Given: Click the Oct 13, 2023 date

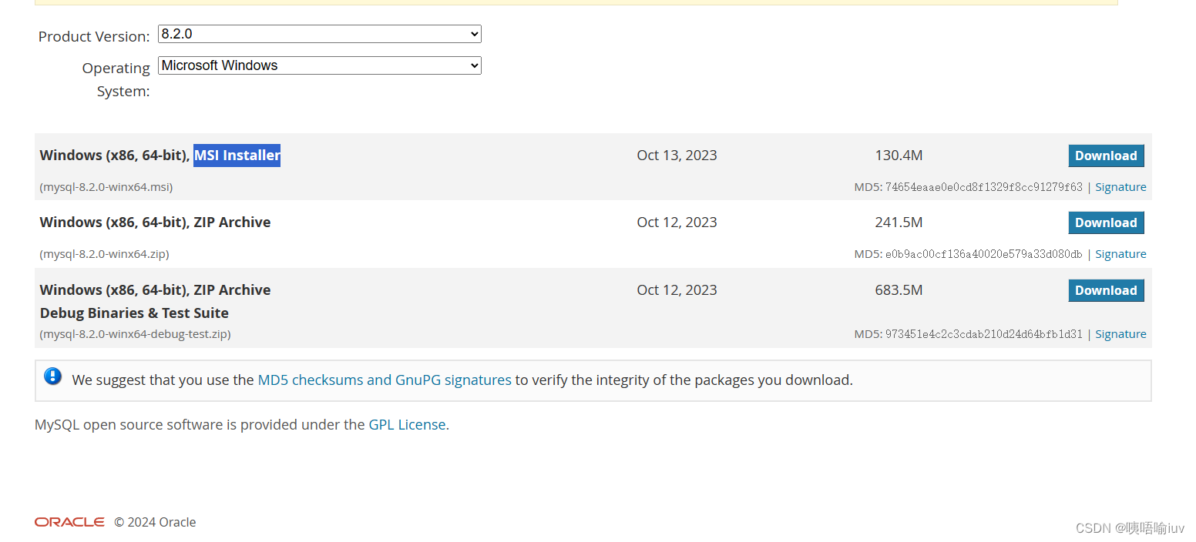Looking at the screenshot, I should coord(677,156).
